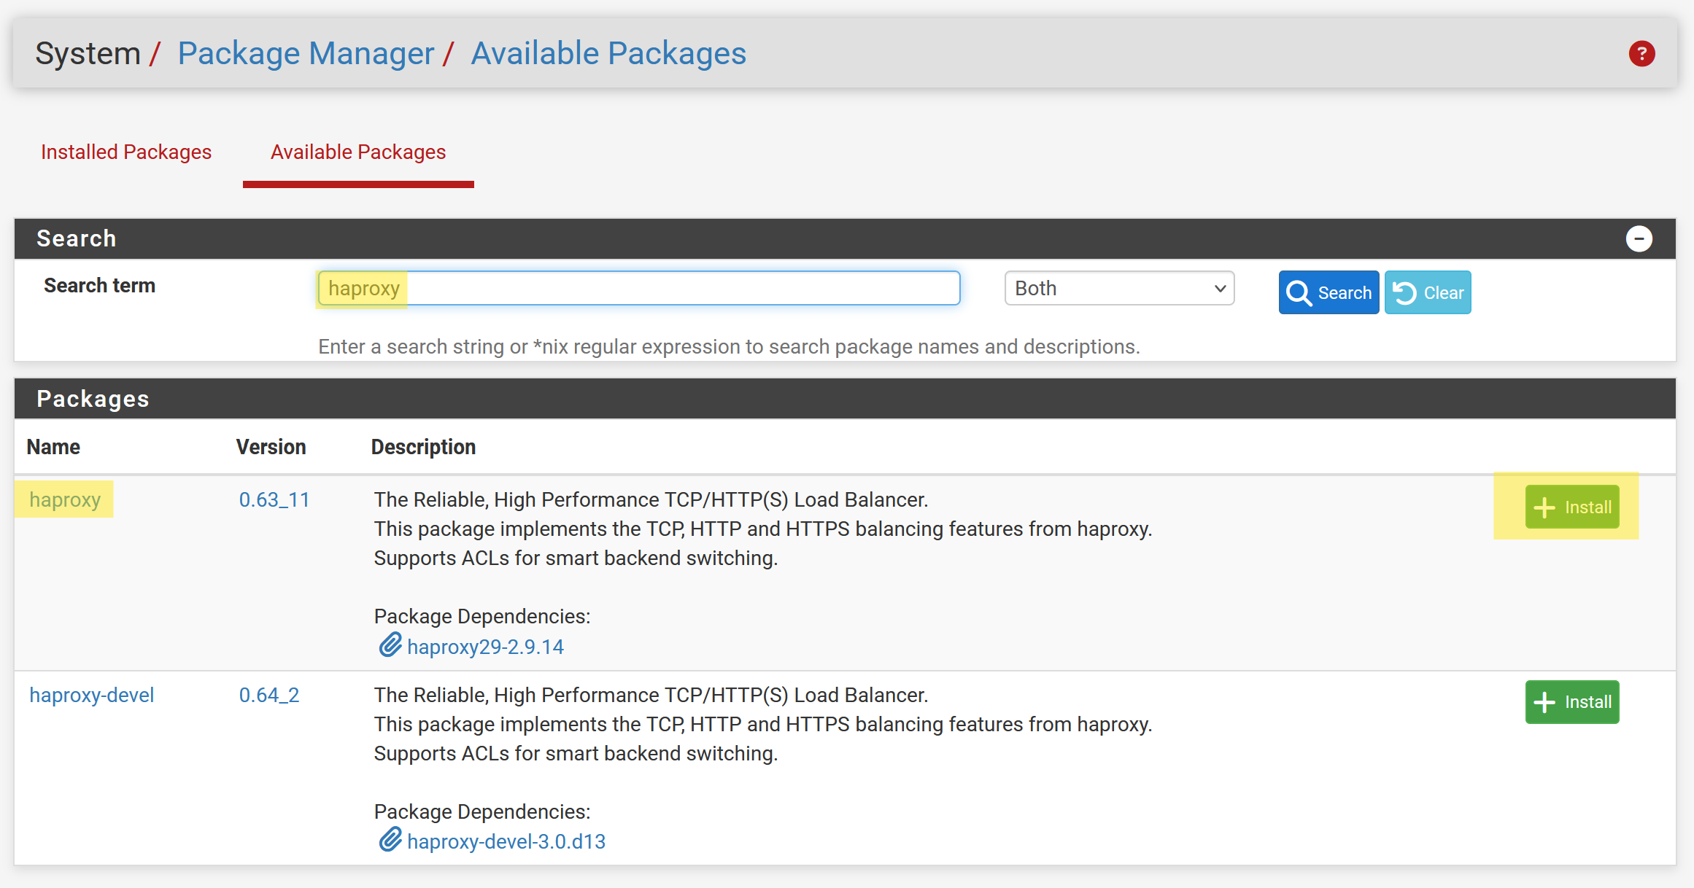Open the haproxy-devel package name link

tap(92, 695)
